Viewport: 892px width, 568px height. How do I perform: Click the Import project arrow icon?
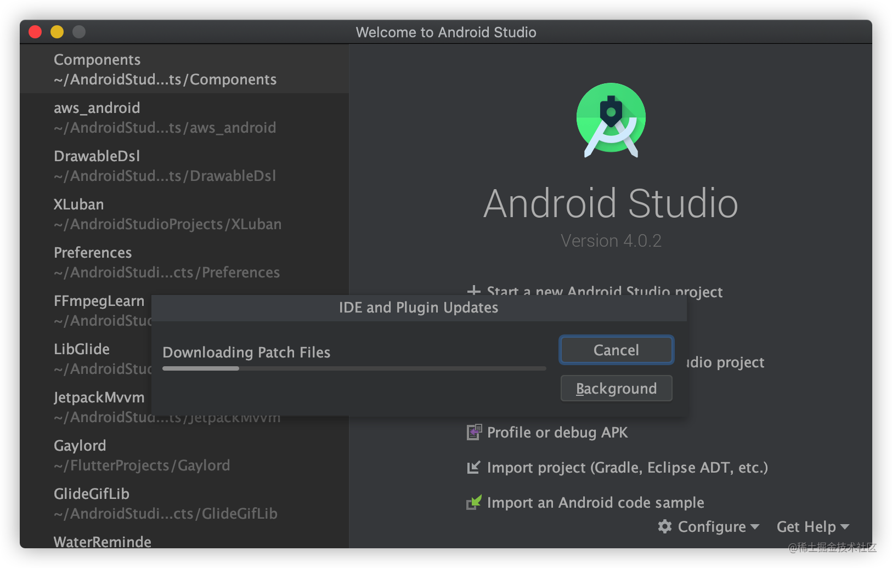(473, 467)
